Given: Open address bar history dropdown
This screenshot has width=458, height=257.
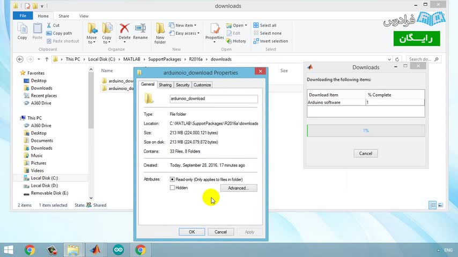Looking at the screenshot, I should click(x=389, y=59).
